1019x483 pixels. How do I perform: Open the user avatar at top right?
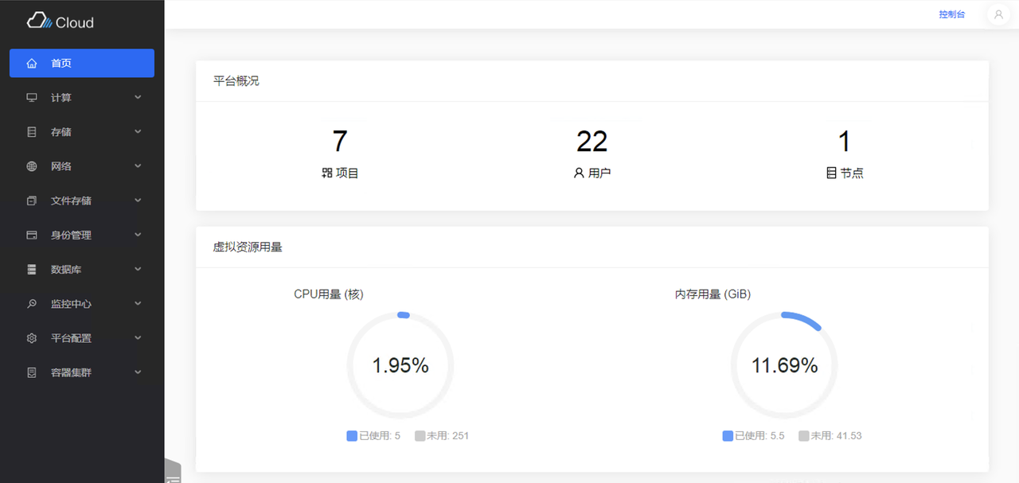(x=998, y=14)
